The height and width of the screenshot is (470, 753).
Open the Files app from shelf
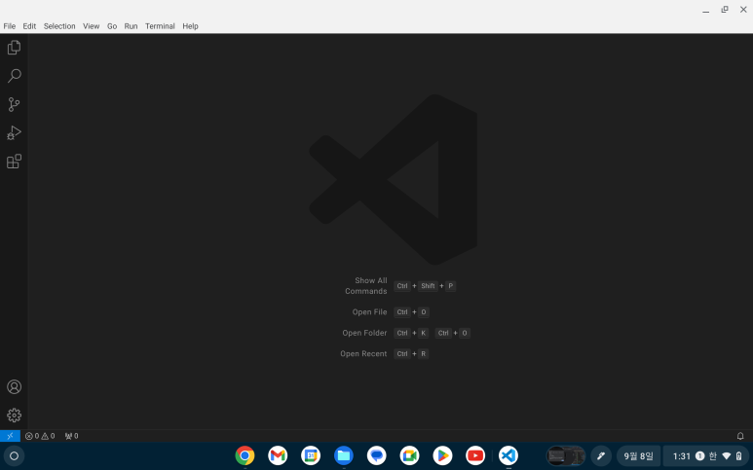click(344, 455)
